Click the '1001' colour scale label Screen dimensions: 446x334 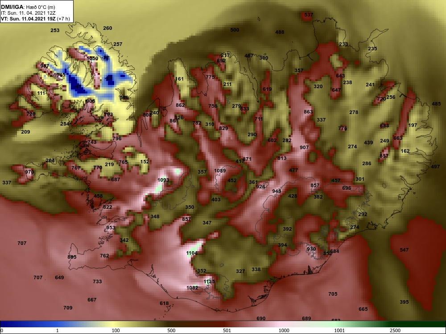click(x=339, y=330)
